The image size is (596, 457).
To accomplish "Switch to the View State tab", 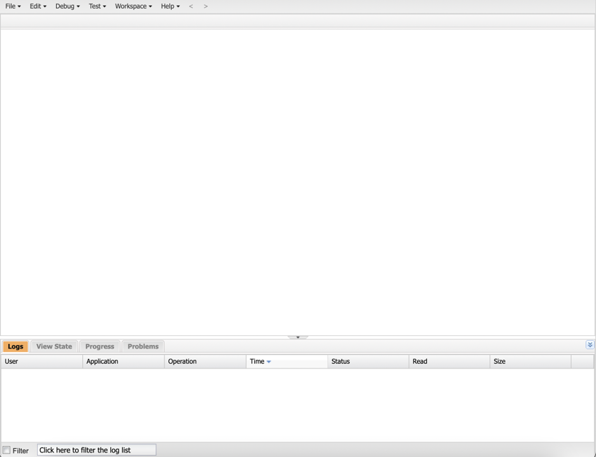I will click(54, 346).
